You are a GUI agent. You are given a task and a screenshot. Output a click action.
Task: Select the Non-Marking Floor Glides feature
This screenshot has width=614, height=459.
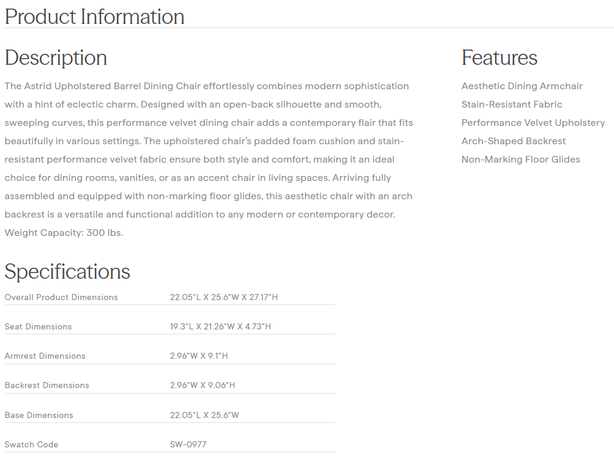520,160
